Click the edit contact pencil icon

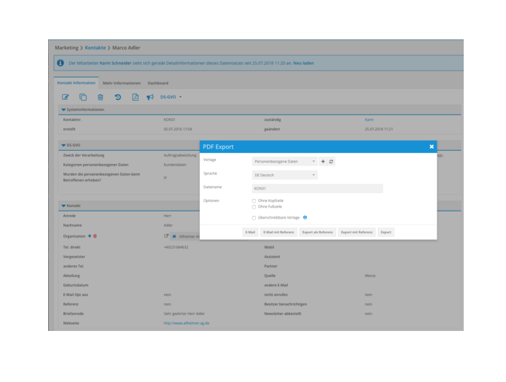coord(65,97)
